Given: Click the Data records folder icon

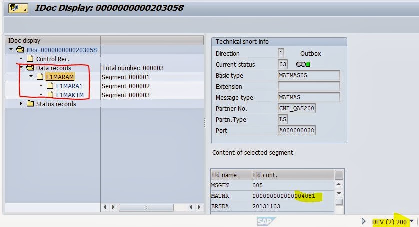Looking at the screenshot, I should (30, 68).
